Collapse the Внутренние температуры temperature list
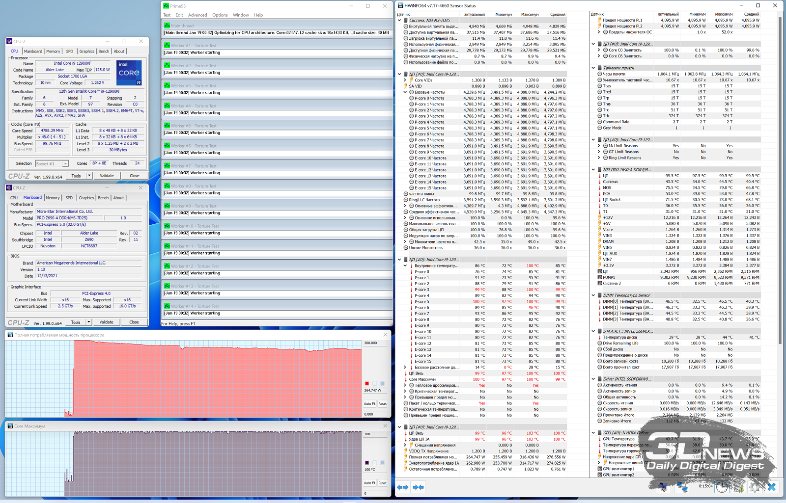The width and height of the screenshot is (786, 503). 405,265
